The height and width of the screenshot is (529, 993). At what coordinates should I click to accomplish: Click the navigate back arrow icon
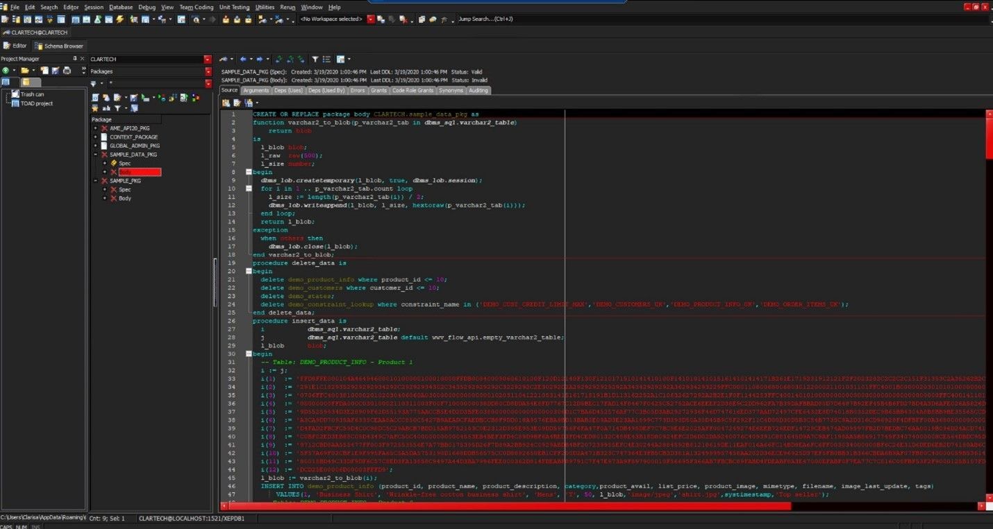243,60
